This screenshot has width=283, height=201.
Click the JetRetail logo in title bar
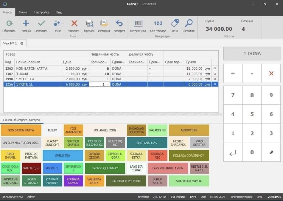(5, 4)
